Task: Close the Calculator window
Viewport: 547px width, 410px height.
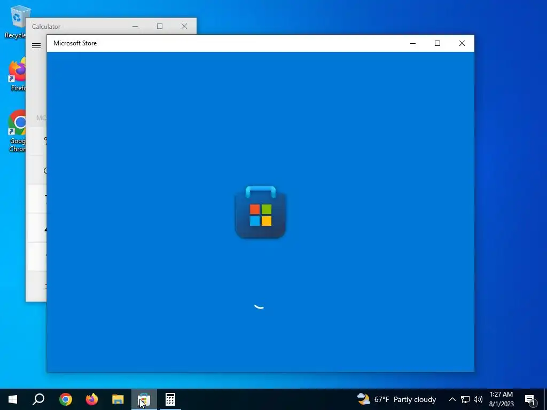Action: [x=184, y=26]
